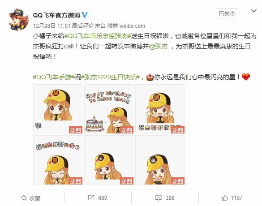262x206 pixels.
Task: Click the QQ飞车官方微博 account name
Action: tap(57, 15)
